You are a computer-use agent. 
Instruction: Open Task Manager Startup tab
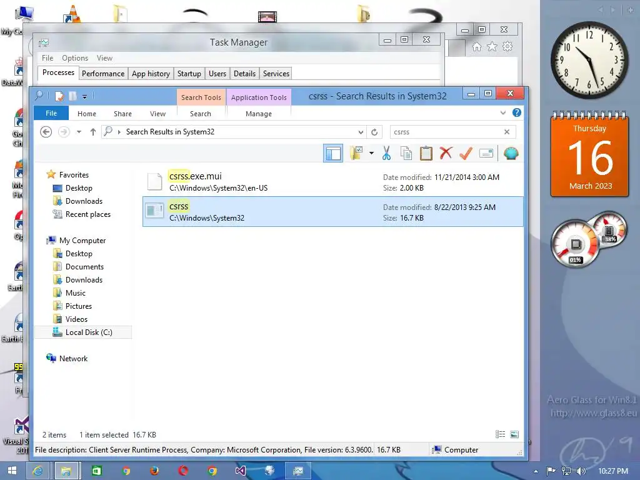(x=189, y=74)
